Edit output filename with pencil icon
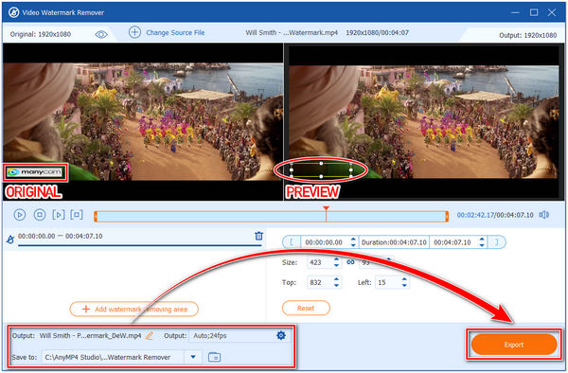This screenshot has height=373, width=568. click(x=150, y=336)
